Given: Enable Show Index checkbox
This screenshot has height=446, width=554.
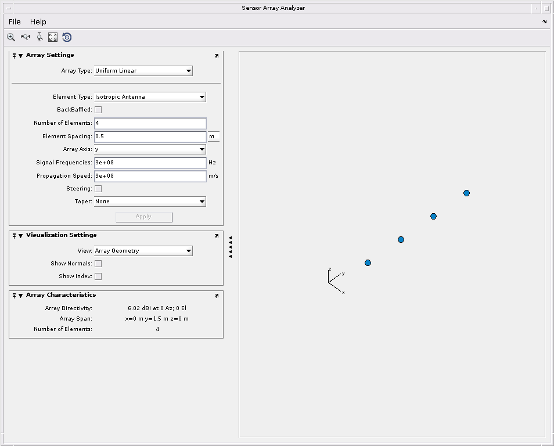Looking at the screenshot, I should pyautogui.click(x=98, y=276).
